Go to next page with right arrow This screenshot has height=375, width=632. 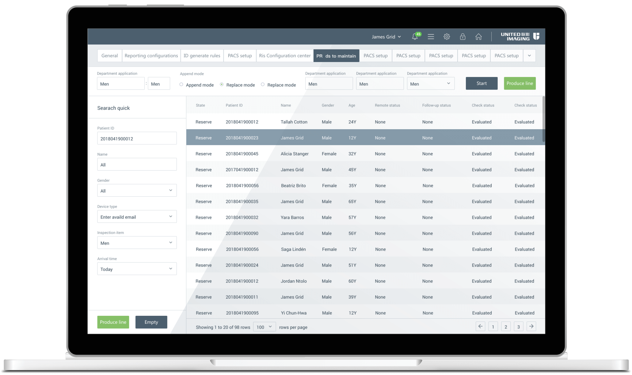click(531, 327)
